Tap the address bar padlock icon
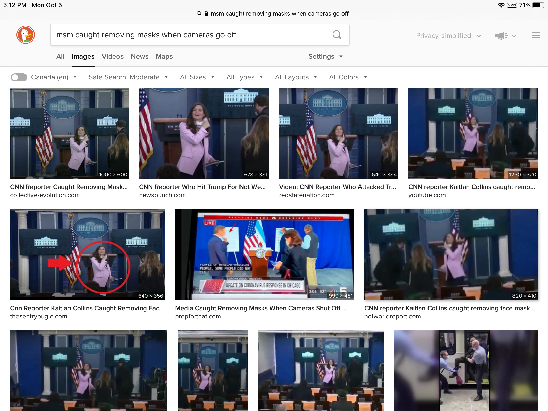 point(206,13)
